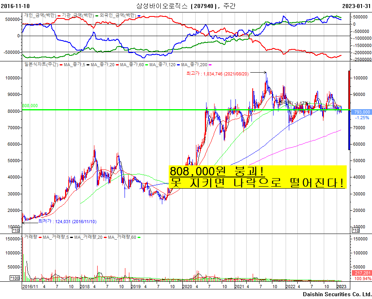Click the MA_종가,200 legend entry

pyautogui.click(x=194, y=65)
